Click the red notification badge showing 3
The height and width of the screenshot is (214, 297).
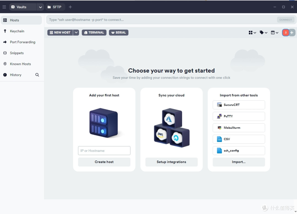(286, 33)
